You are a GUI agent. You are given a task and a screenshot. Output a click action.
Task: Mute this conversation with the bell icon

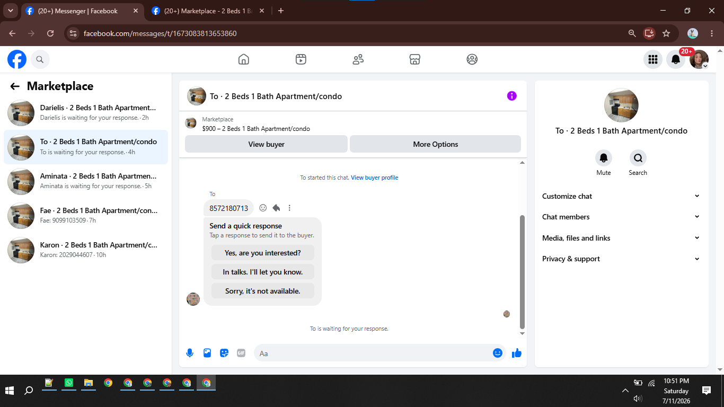tap(604, 158)
